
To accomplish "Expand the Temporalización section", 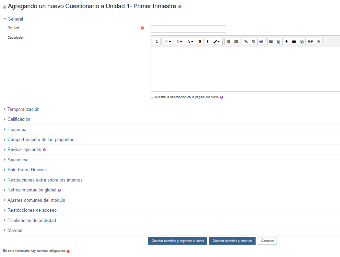I will click(23, 109).
